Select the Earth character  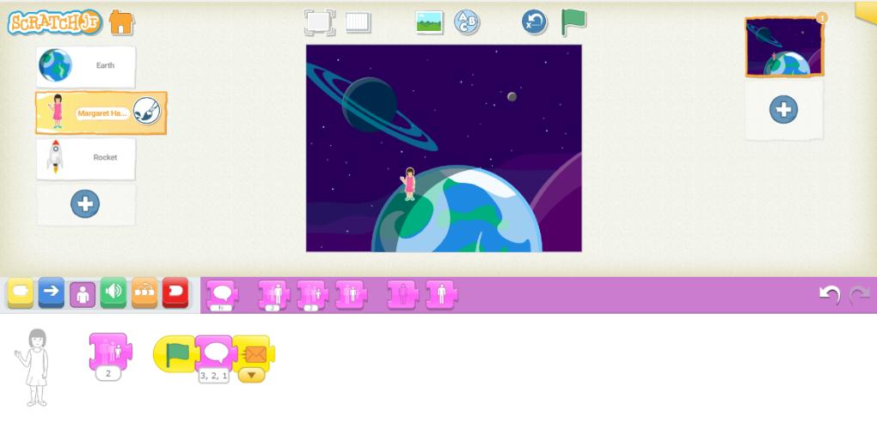(x=86, y=66)
